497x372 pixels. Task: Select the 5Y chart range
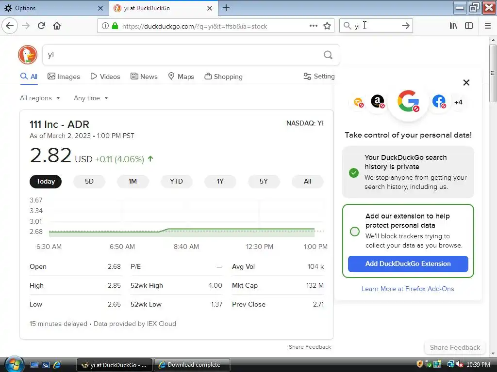264,181
